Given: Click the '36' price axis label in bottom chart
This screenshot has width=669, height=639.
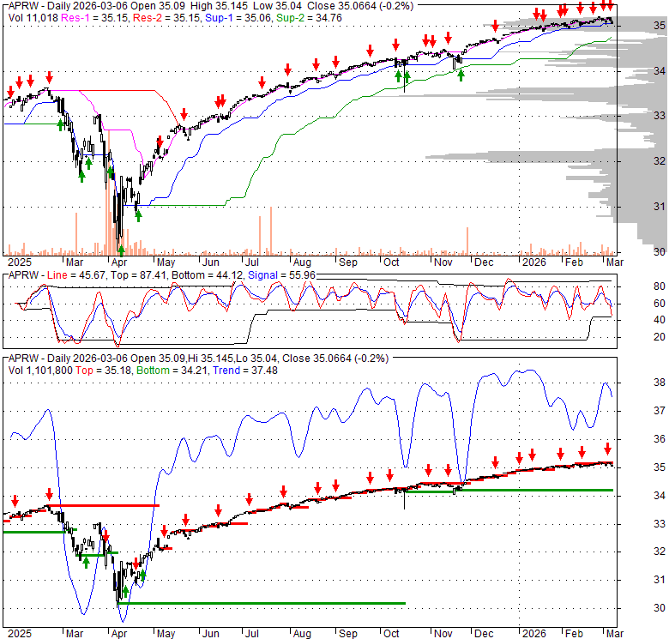Looking at the screenshot, I should (x=660, y=438).
